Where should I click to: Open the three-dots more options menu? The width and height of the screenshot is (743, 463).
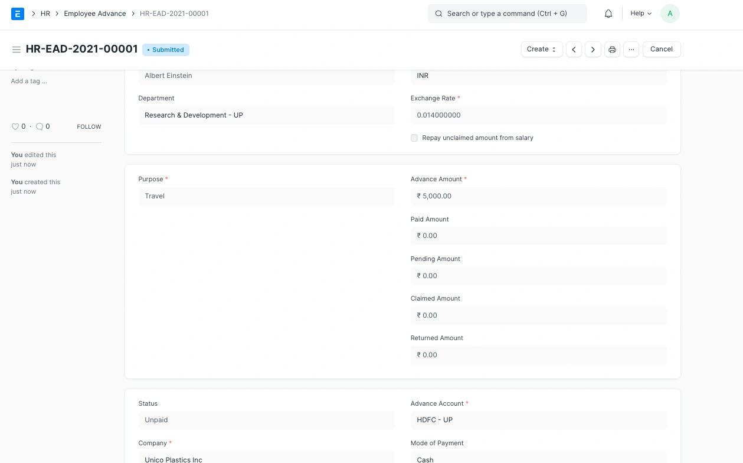coord(631,50)
